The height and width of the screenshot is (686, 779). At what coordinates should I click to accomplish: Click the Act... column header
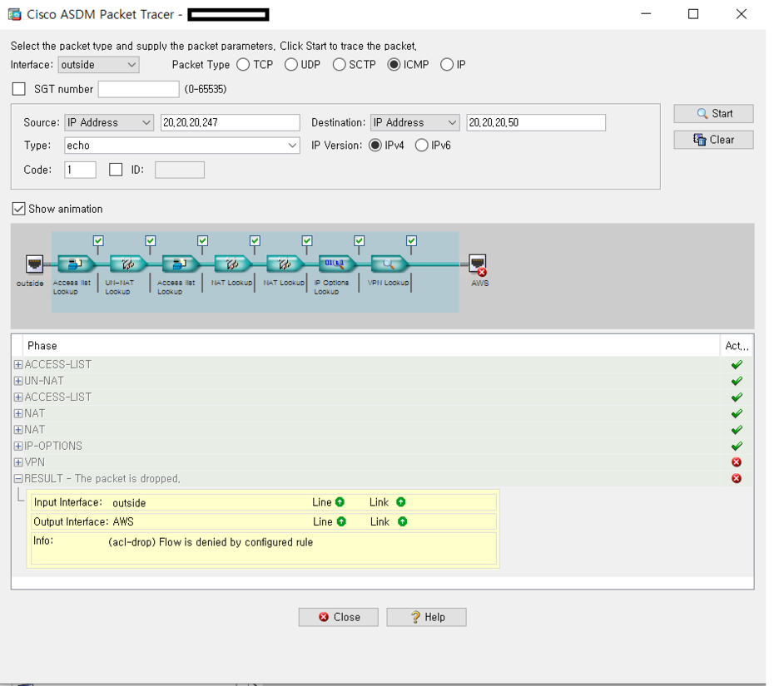737,345
